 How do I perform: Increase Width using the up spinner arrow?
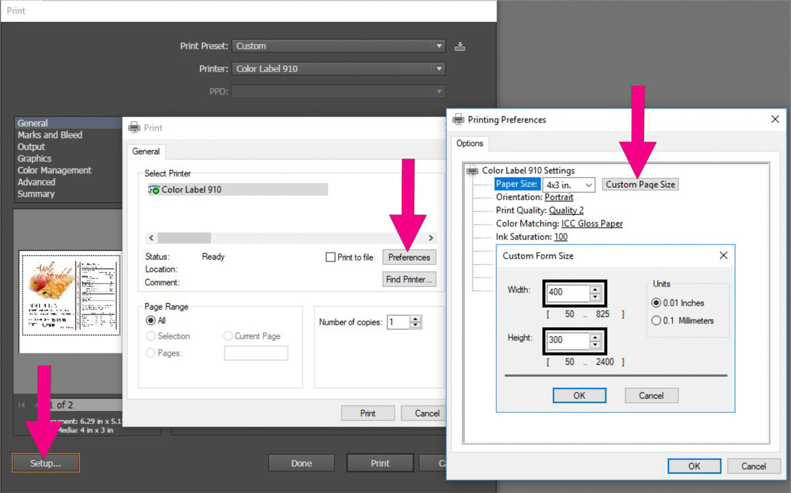click(x=595, y=288)
